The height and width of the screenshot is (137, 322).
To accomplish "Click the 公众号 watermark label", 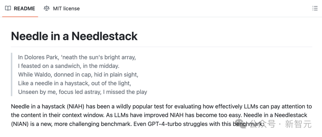I will pos(262,124).
